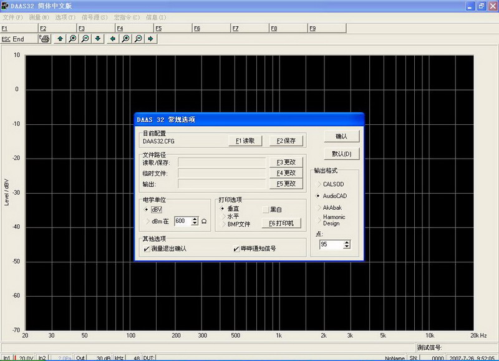499x361 pixels.
Task: Click the first zoom-in magnifier icon
Action: click(73, 39)
